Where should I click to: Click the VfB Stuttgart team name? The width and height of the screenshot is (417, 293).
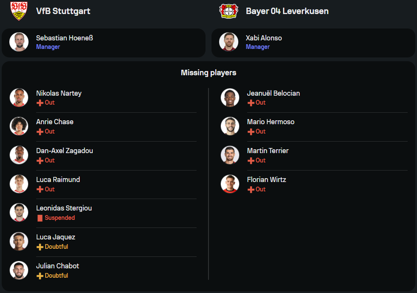[63, 11]
